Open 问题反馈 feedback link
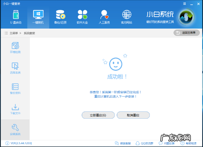The height and width of the screenshot is (147, 203). click(166, 143)
